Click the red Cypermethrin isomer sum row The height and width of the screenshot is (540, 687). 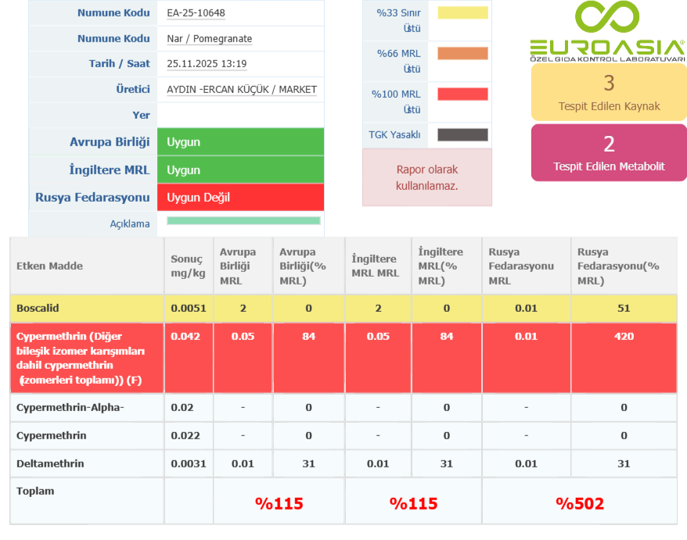tap(81, 358)
